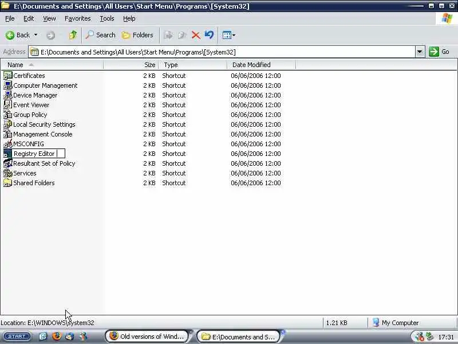458x344 pixels.
Task: Select the Management Console shortcut icon
Action: point(7,134)
